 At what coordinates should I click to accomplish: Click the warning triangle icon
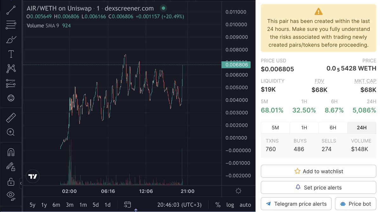[x=319, y=12]
